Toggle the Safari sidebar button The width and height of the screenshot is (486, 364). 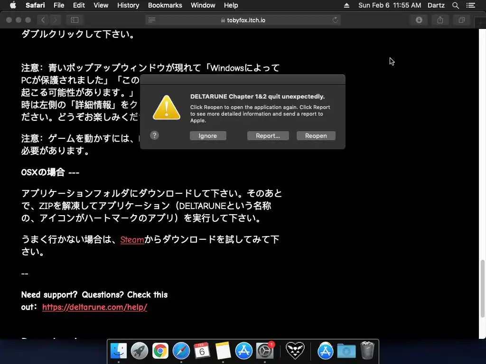(x=75, y=20)
